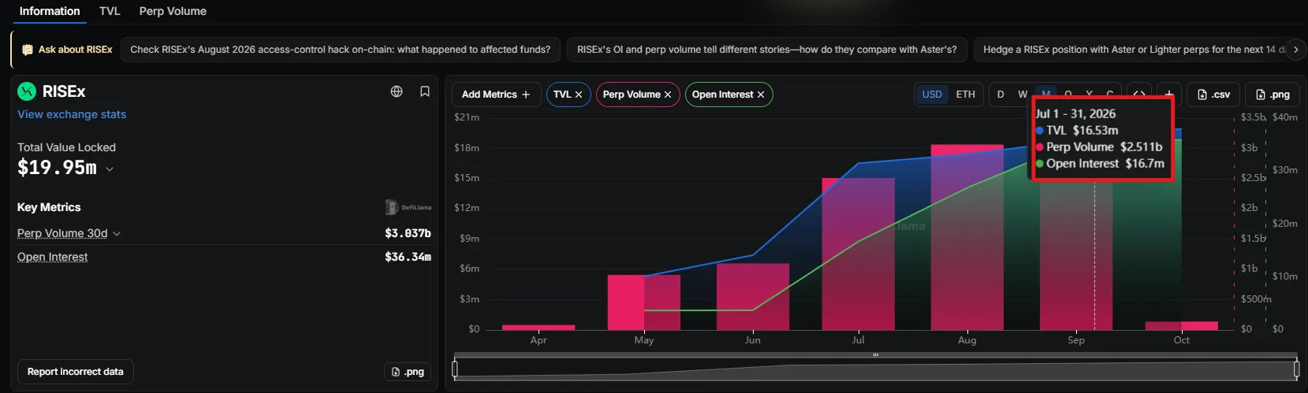Click the $3.037b Perp Volume value
This screenshot has width=1308, height=393.
tap(408, 233)
